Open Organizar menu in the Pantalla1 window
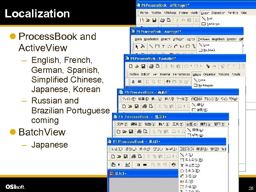The image size is (256, 192). coord(209,74)
